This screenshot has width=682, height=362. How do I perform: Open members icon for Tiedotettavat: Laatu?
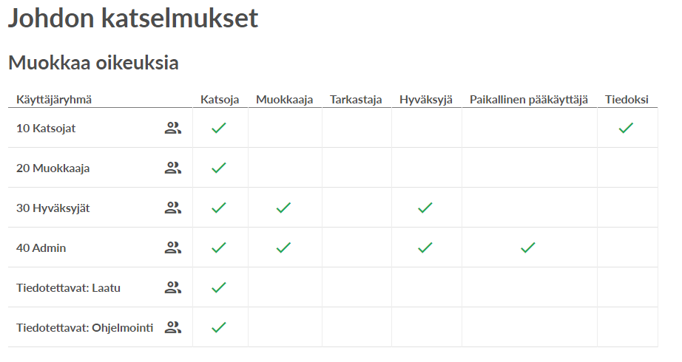(x=172, y=288)
